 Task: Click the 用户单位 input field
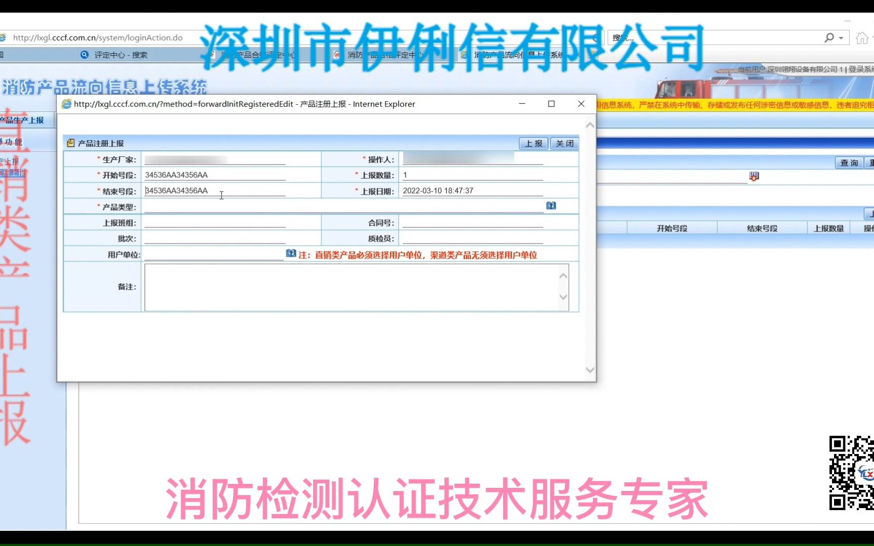214,254
